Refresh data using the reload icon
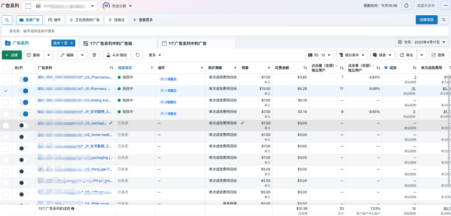 [x=406, y=5]
